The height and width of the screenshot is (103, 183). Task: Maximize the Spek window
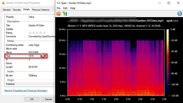169,3
